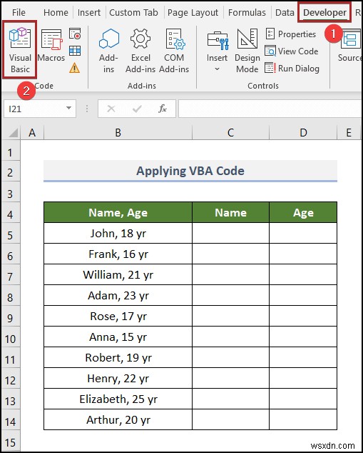Confirm entry checkmark in formula bar
363x453 pixels.
[137, 109]
